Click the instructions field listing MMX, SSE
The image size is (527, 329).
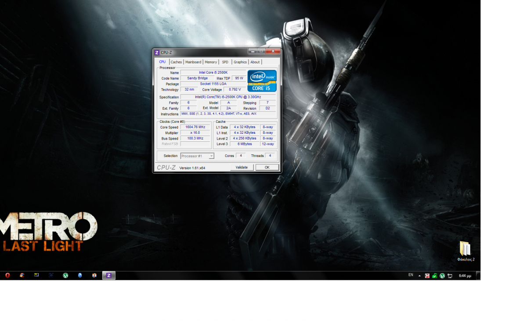(x=228, y=114)
